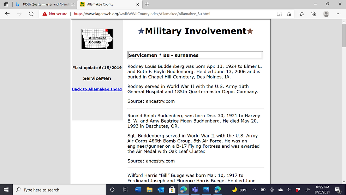The image size is (346, 195).
Task: Click the OneDrive cloud tray icon
Action: point(280,190)
